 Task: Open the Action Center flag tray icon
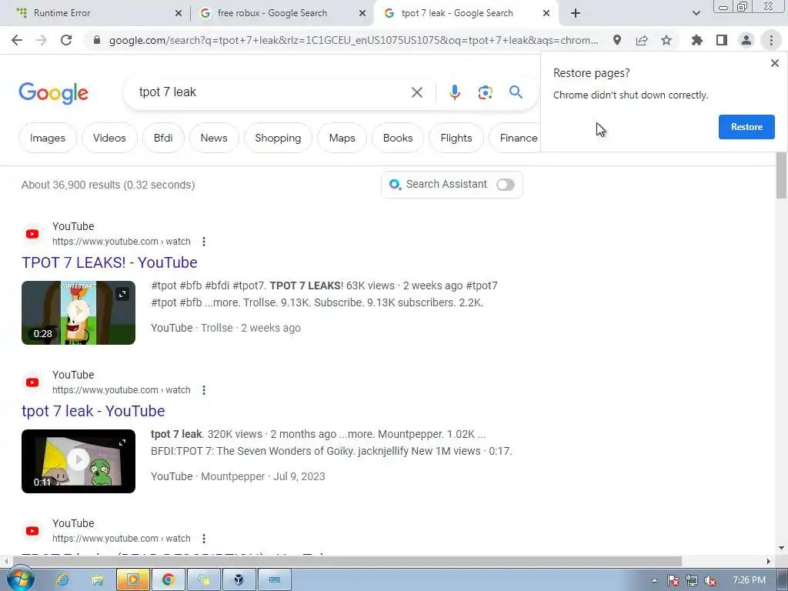[673, 580]
